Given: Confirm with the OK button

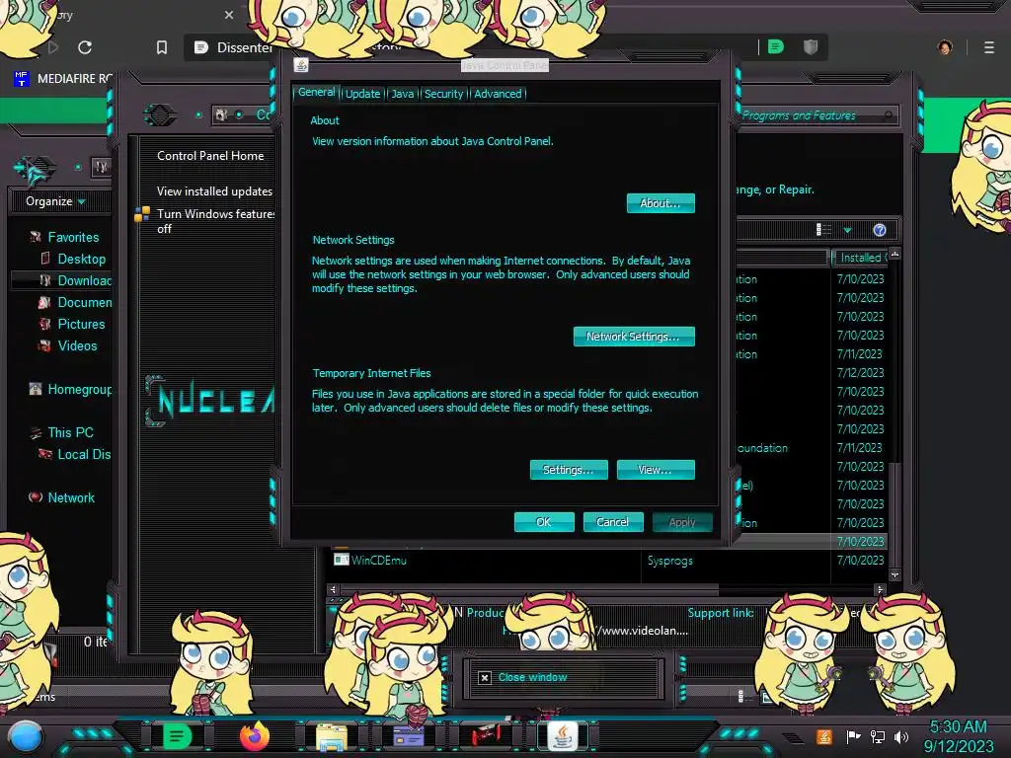Looking at the screenshot, I should (x=544, y=522).
